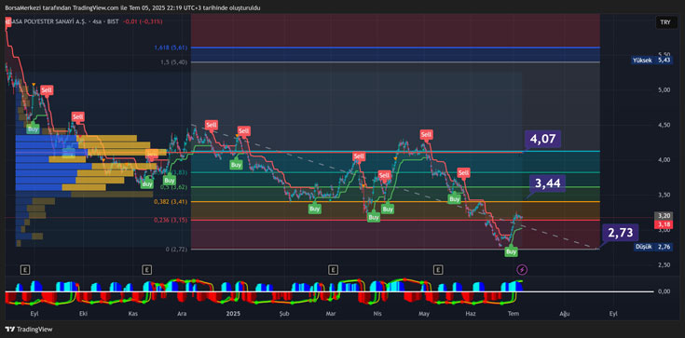685x338 pixels.
Task: Click the purple lightning bolt event icon
Action: click(x=522, y=270)
